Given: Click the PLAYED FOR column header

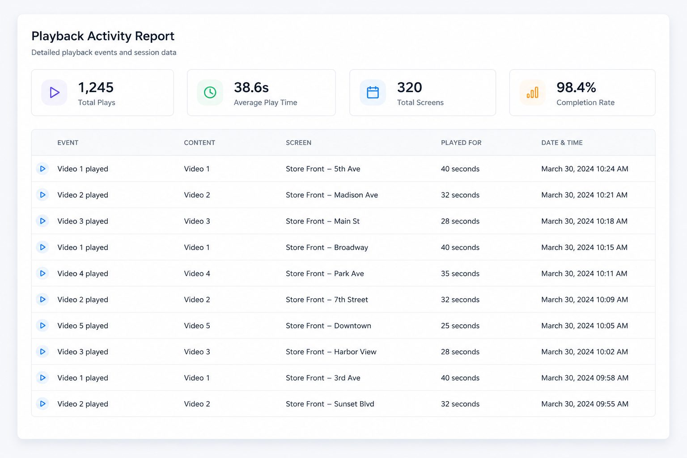Looking at the screenshot, I should (x=461, y=143).
